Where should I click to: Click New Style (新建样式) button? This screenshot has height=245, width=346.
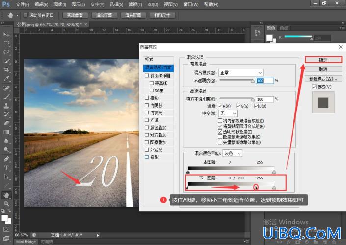click(323, 79)
